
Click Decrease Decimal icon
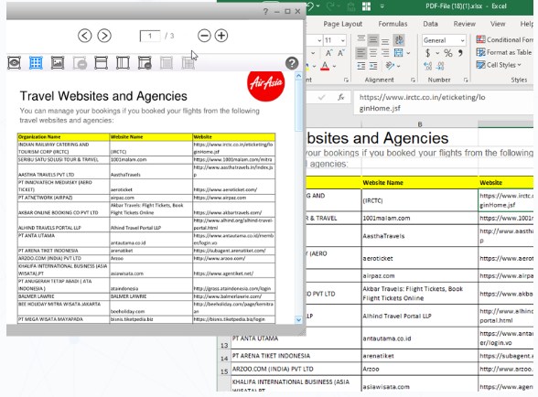[441, 66]
